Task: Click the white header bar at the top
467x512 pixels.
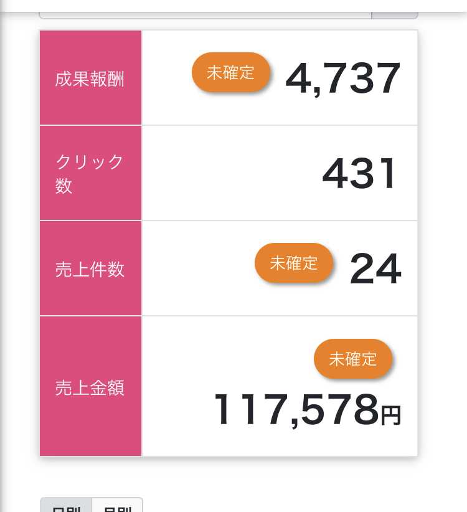Action: [233, 5]
